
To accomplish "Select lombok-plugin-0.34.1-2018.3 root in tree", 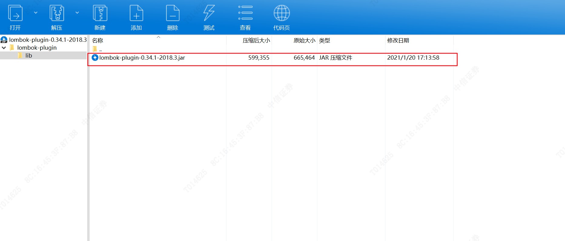I will 48,40.
